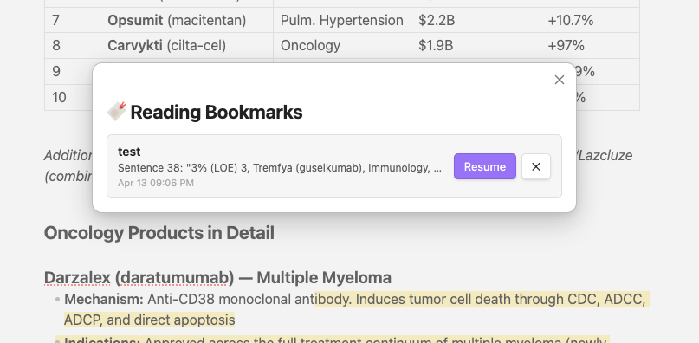Click the bookmark timestamp Apr 13 09:06 PM
Viewport: 699px width, 343px height.
click(x=156, y=183)
